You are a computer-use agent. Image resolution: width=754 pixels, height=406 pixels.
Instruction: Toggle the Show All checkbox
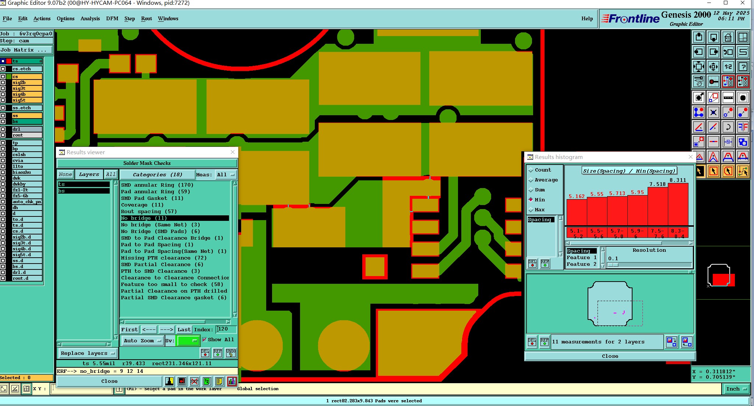tap(204, 340)
